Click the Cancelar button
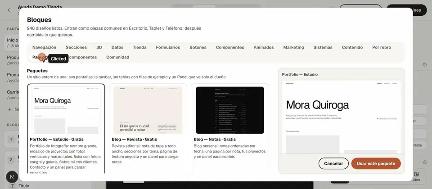Viewport: 432px width, 189px height. pyautogui.click(x=333, y=163)
